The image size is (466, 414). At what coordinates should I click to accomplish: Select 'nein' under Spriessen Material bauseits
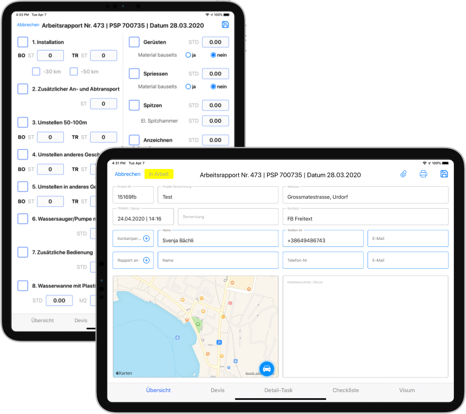click(x=214, y=87)
